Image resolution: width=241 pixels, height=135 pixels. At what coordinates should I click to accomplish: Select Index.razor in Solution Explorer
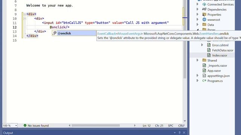pos(220,55)
